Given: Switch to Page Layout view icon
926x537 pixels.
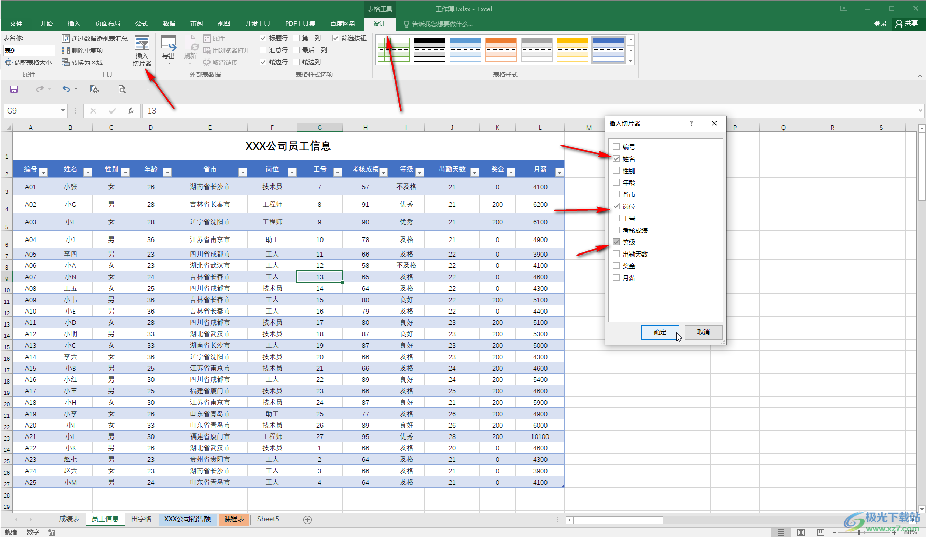Looking at the screenshot, I should tap(801, 532).
